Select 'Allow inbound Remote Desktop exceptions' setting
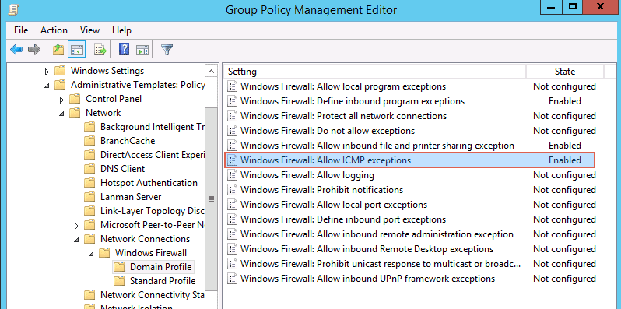Viewport: 621px width, 309px height. click(x=367, y=249)
